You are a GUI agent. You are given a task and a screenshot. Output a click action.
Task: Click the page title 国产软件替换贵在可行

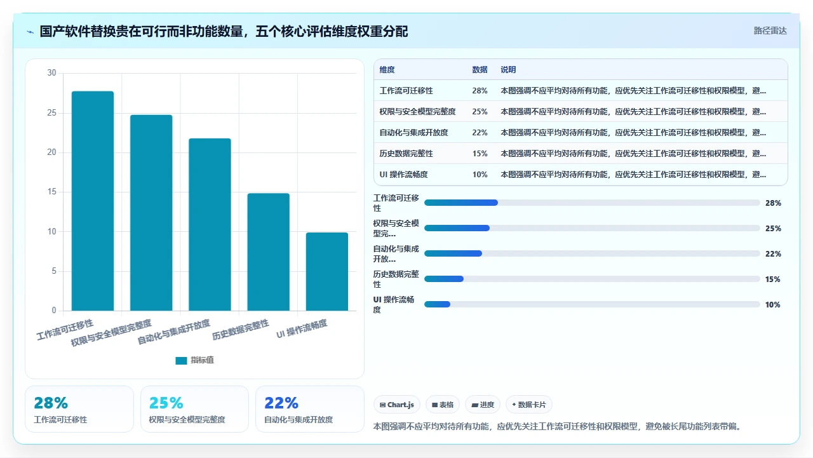(x=224, y=32)
